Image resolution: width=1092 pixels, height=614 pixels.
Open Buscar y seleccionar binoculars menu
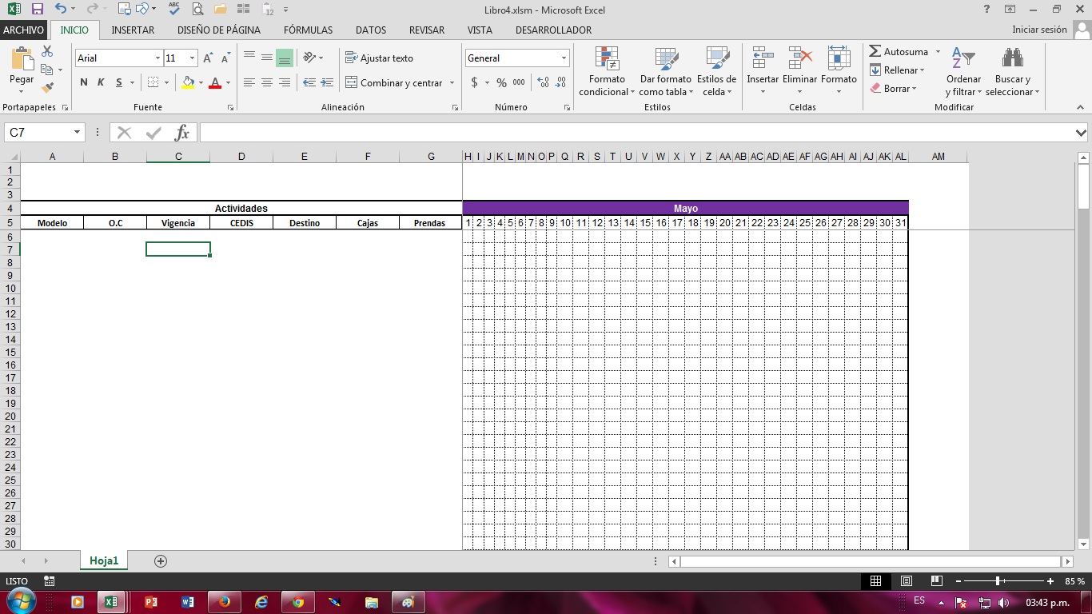tap(1013, 72)
